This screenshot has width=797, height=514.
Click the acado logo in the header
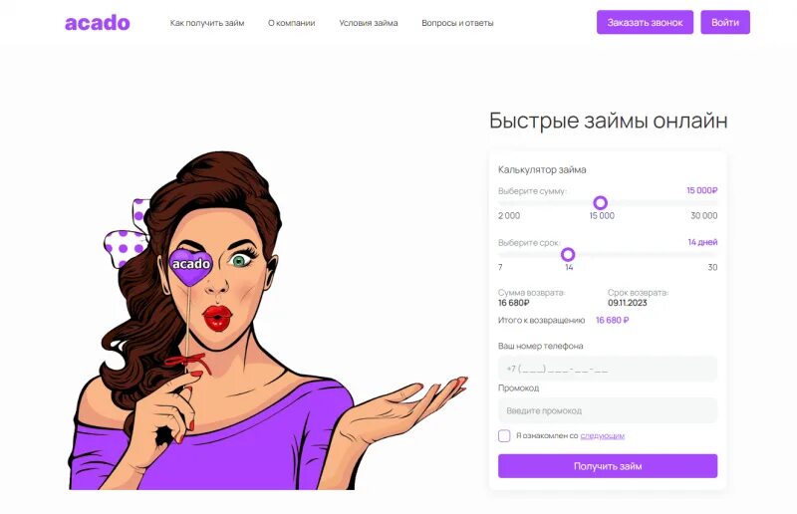click(97, 23)
